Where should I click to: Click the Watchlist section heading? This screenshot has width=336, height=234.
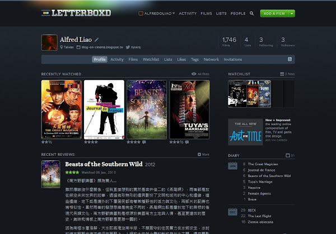point(239,74)
